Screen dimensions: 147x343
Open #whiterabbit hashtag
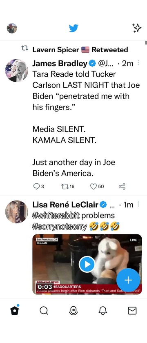coord(56,216)
